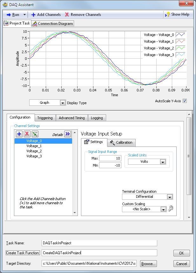Screen dimensions: 196x273
Task: Click the Voltage_2 plot color swatch
Action: point(180,48)
